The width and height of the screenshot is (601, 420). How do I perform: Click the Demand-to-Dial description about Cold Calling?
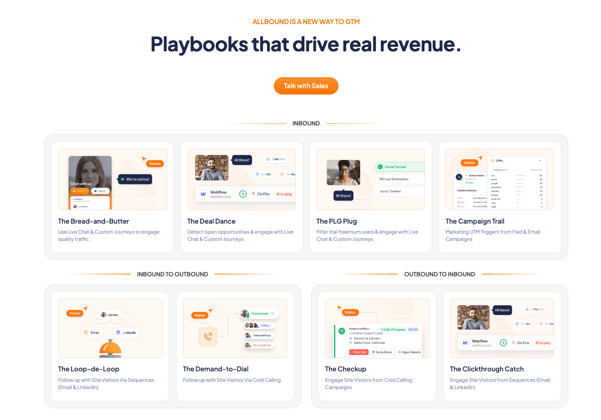(x=232, y=380)
